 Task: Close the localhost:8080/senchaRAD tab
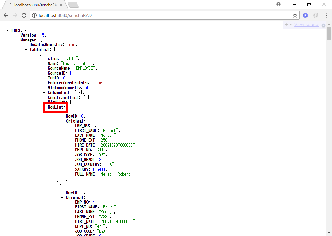pyautogui.click(x=61, y=5)
